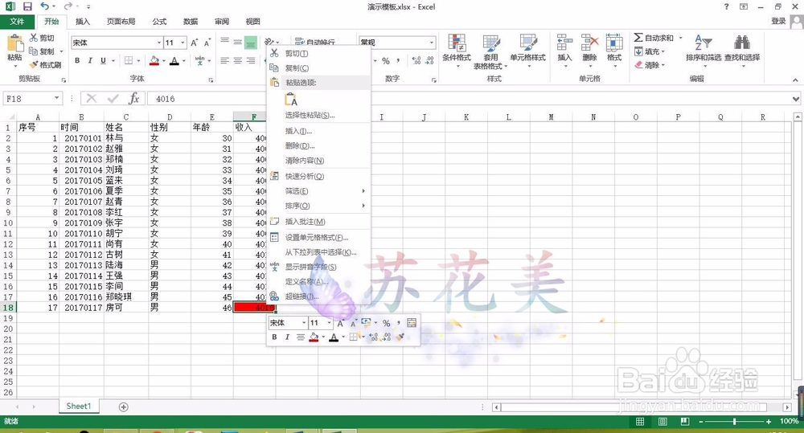The width and height of the screenshot is (804, 433).
Task: Click the mini toolbar format painter brush
Action: click(x=400, y=337)
